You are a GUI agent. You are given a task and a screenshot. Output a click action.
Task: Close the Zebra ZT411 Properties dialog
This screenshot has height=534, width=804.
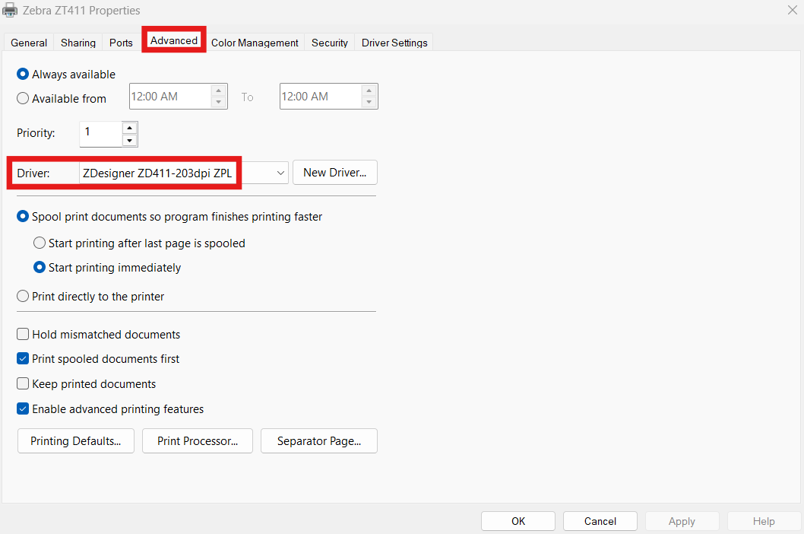[791, 10]
